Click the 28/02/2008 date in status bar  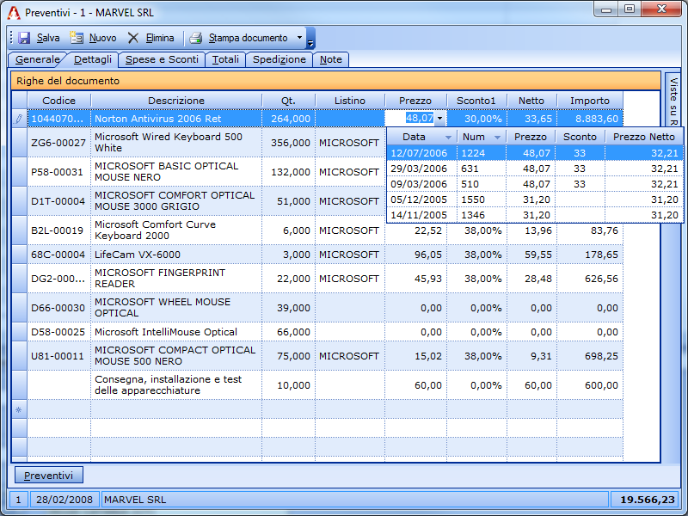click(64, 500)
